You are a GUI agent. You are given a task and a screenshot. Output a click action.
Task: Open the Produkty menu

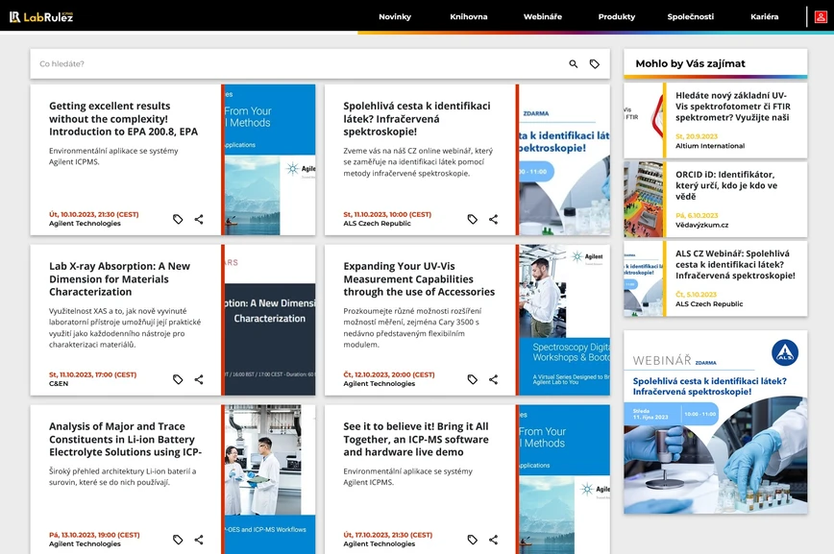click(x=617, y=16)
